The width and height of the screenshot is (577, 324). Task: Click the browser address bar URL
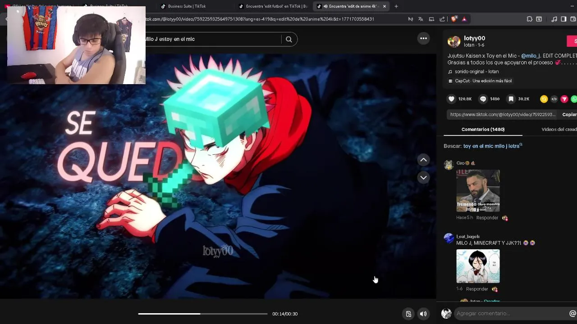[259, 19]
